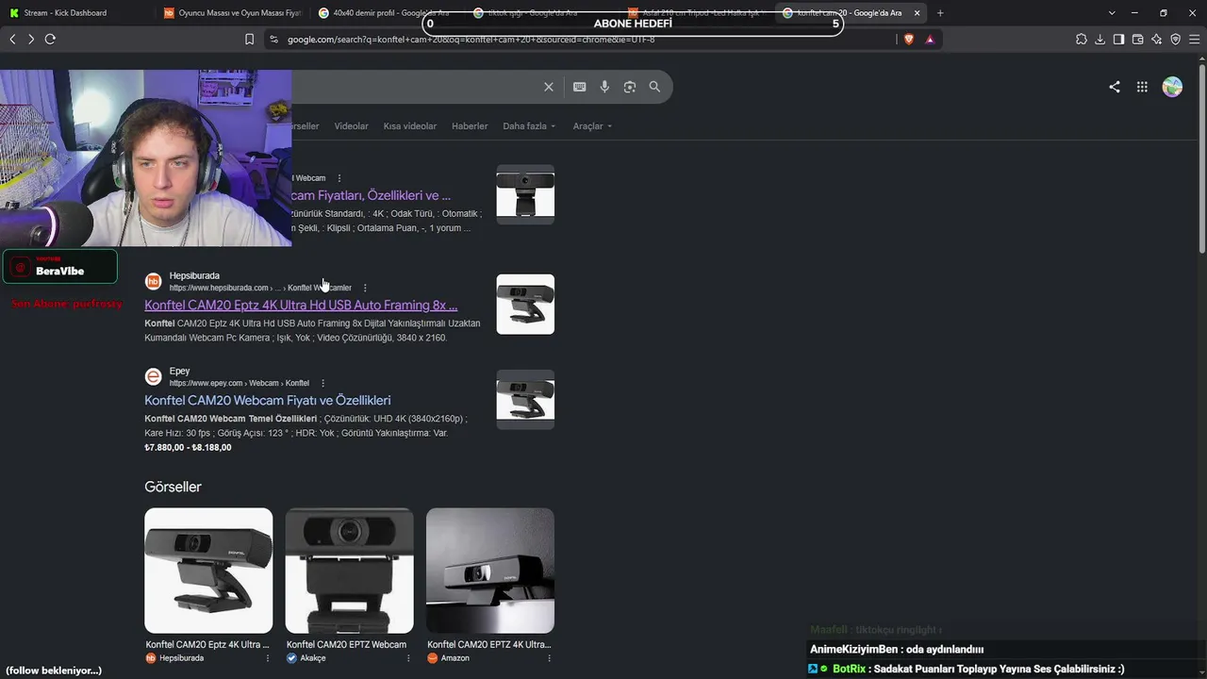Open the Brave Wallet icon
The image size is (1207, 679).
coord(1137,39)
